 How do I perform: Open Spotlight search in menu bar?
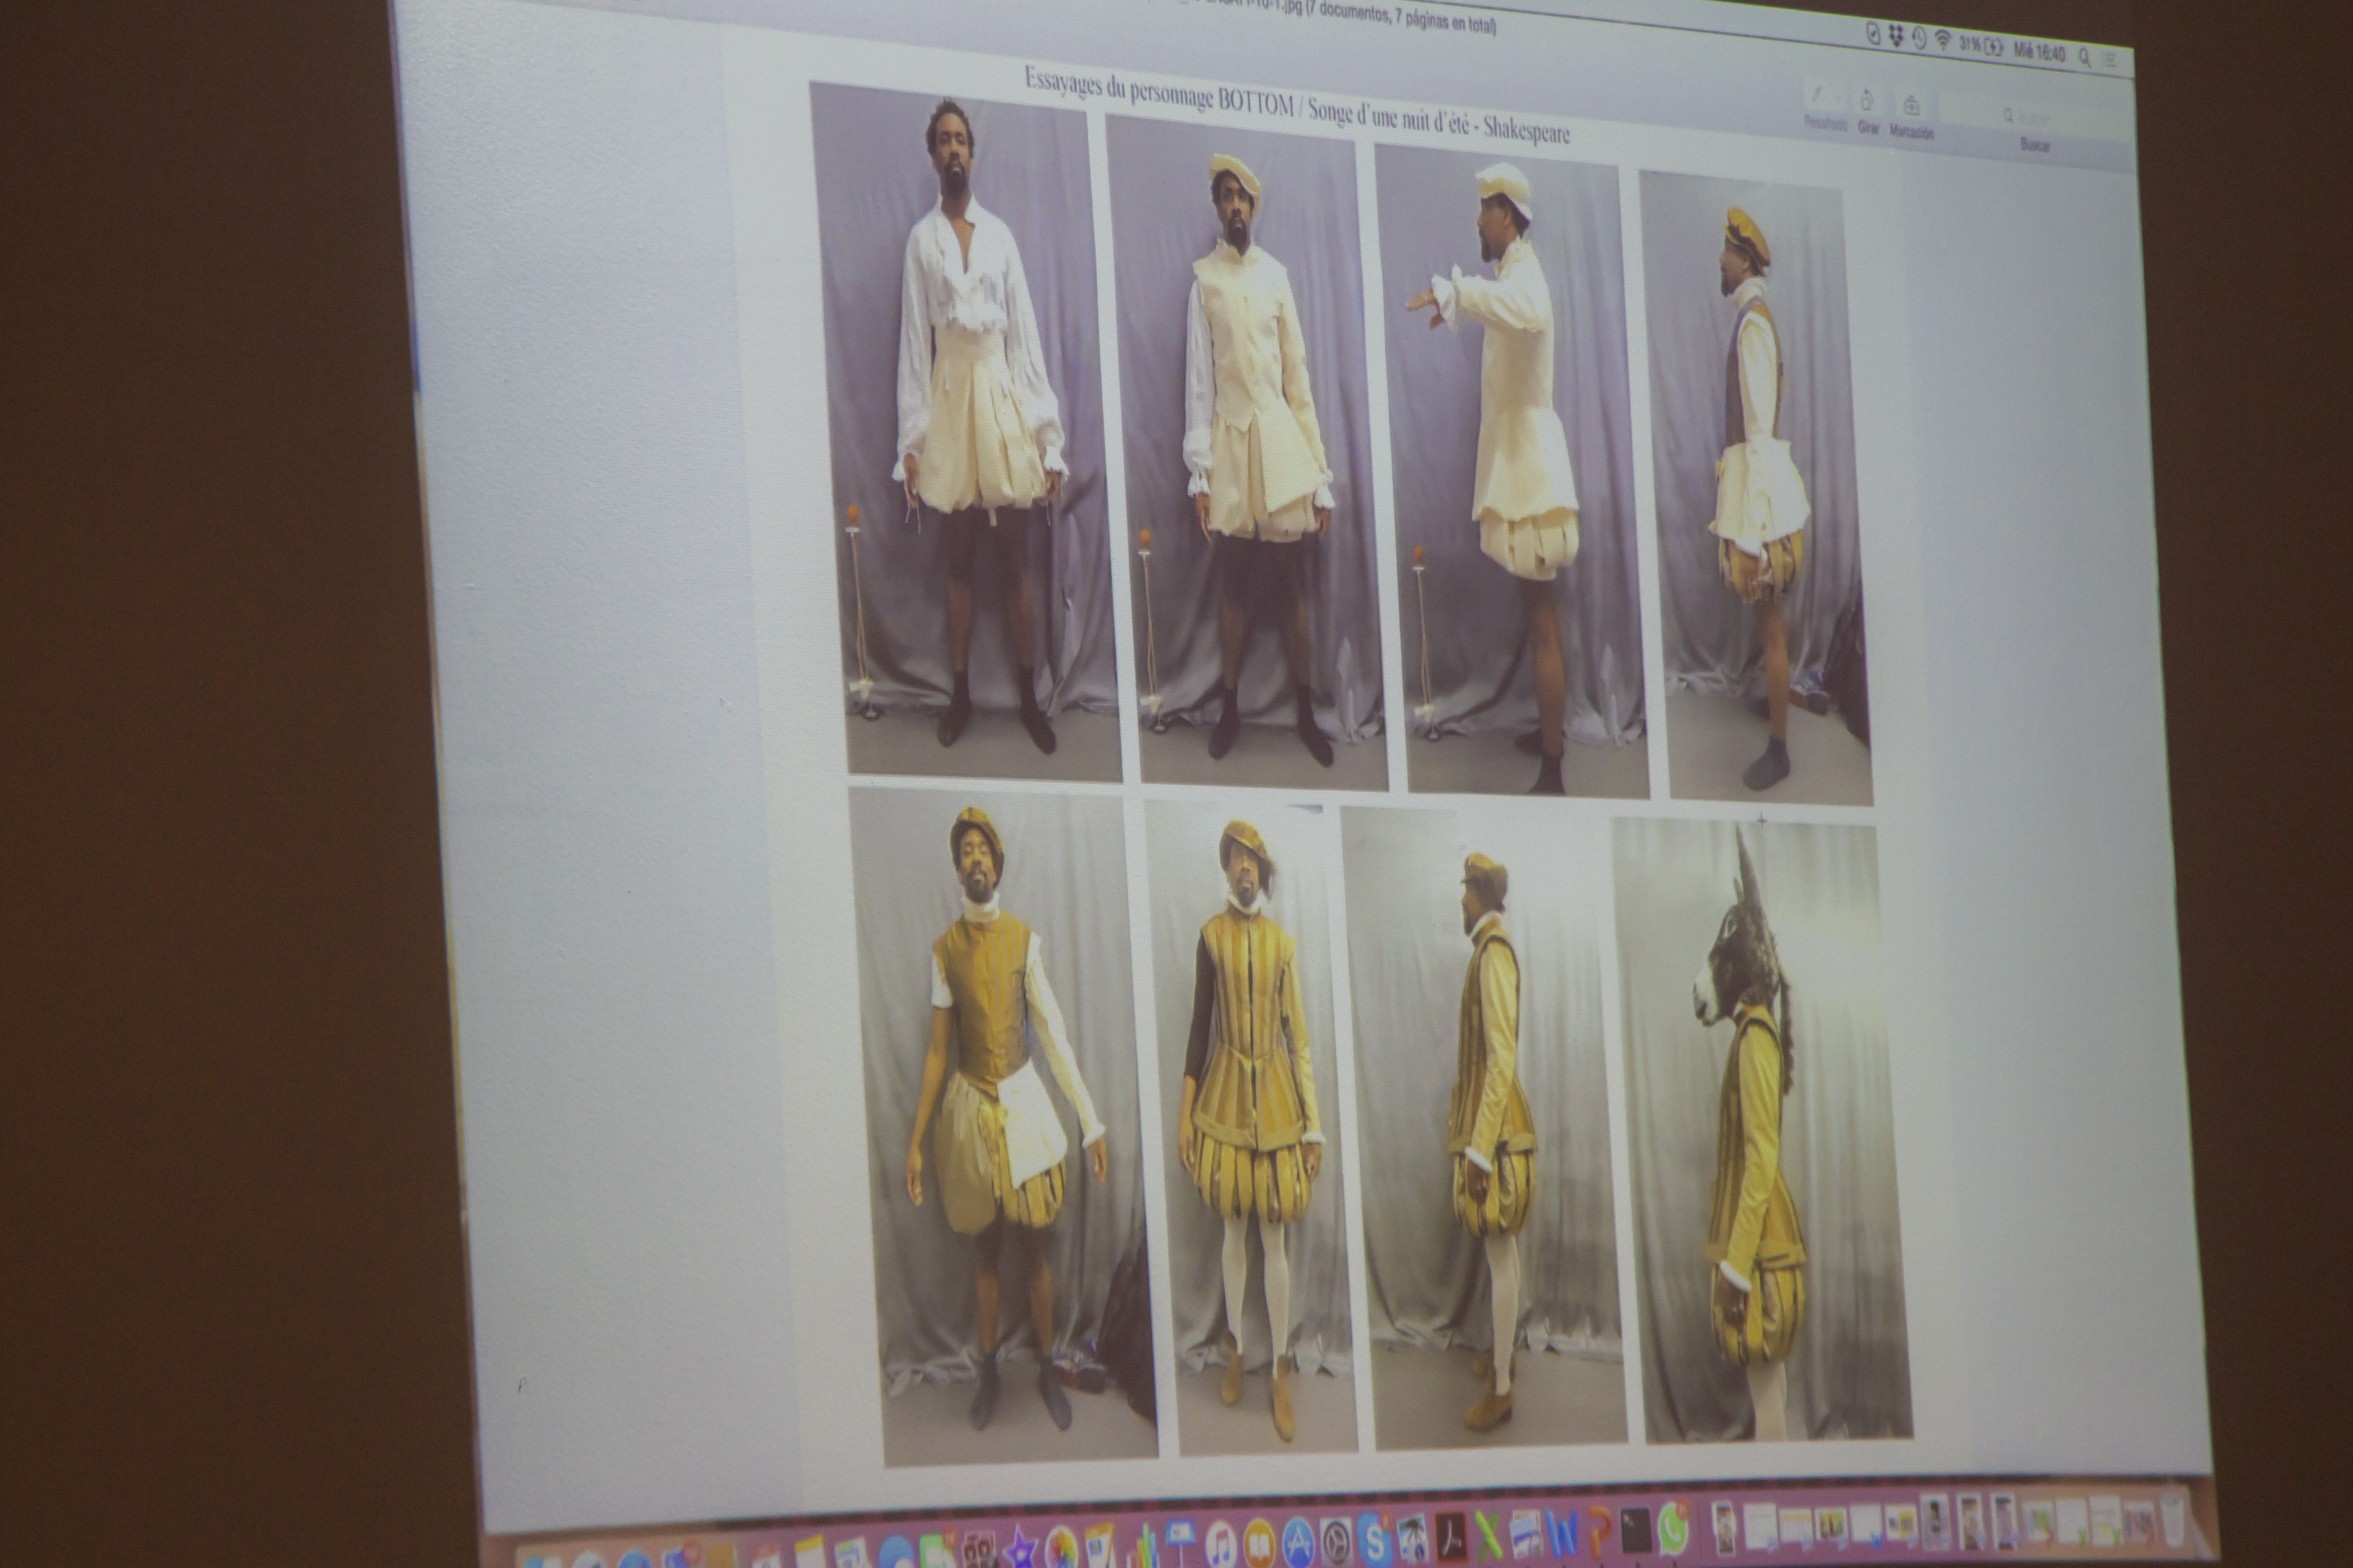[x=2084, y=57]
